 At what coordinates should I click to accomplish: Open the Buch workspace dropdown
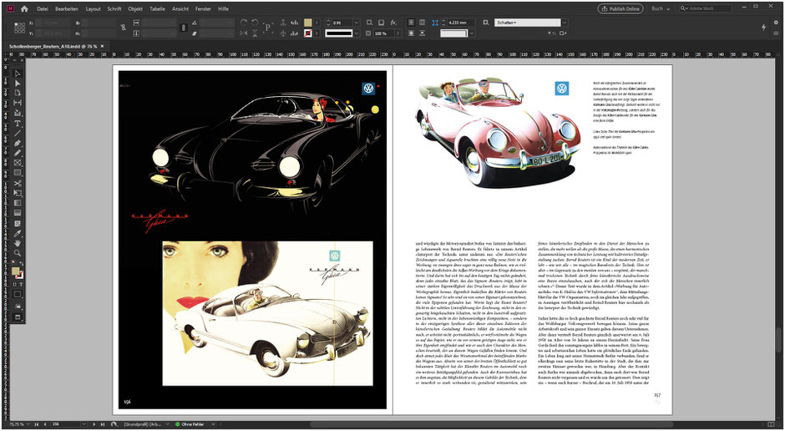point(661,9)
